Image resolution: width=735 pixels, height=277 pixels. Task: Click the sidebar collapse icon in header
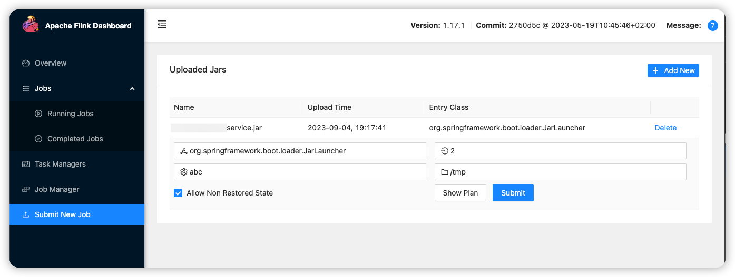162,24
